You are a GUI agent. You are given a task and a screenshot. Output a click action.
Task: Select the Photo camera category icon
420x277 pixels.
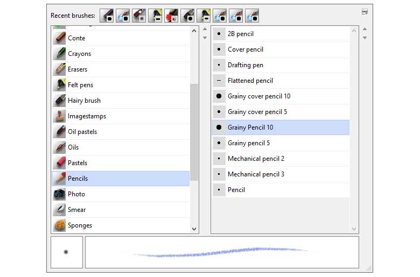(x=59, y=194)
